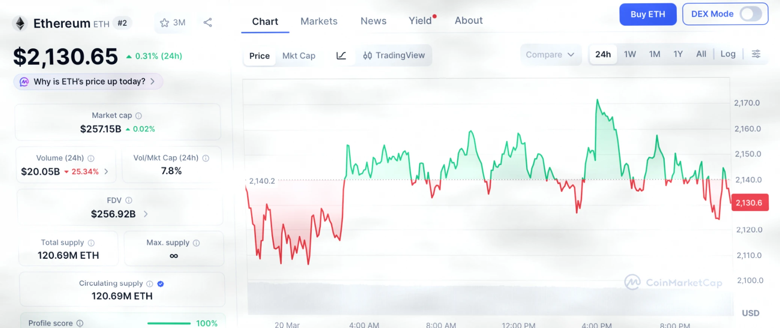Switch chart to Price view
The height and width of the screenshot is (328, 780).
(x=259, y=56)
